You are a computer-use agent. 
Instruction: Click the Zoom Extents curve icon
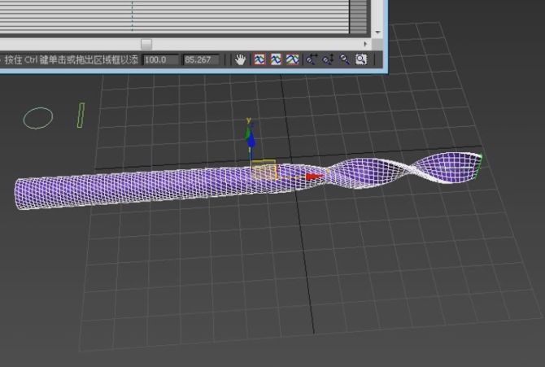click(x=259, y=59)
